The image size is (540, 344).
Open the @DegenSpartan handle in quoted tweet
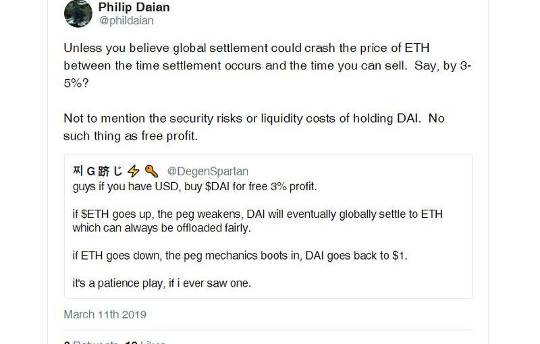207,171
